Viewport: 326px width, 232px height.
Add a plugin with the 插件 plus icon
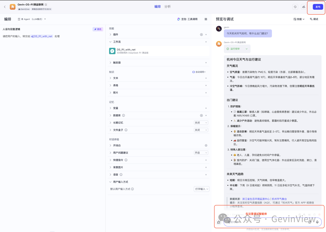(x=206, y=34)
